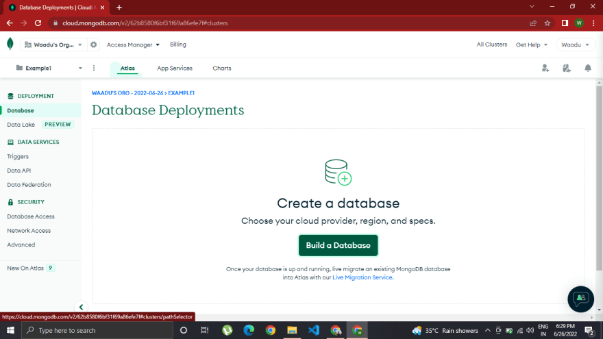Open Chrome three-dot menu
The height and width of the screenshot is (339, 603).
[593, 23]
